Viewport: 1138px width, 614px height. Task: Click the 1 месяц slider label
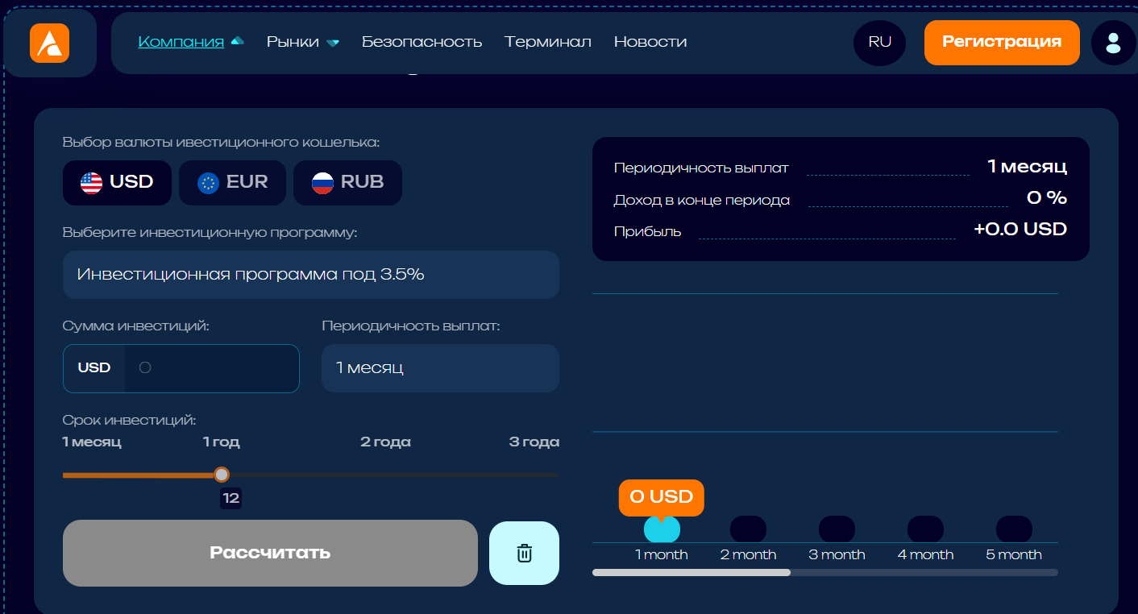pos(92,442)
